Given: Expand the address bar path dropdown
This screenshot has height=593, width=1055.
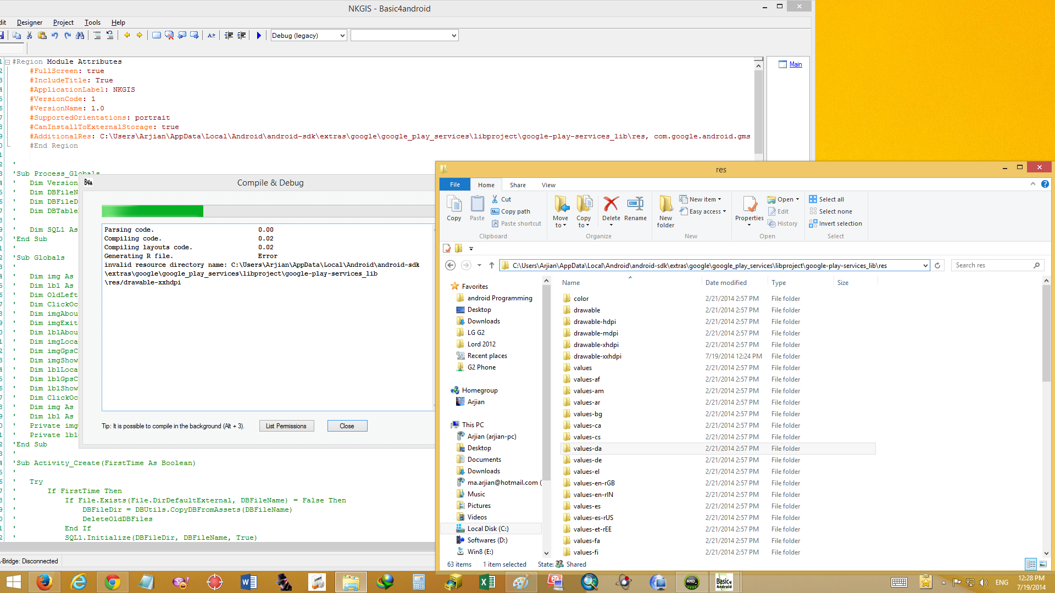Looking at the screenshot, I should (925, 266).
